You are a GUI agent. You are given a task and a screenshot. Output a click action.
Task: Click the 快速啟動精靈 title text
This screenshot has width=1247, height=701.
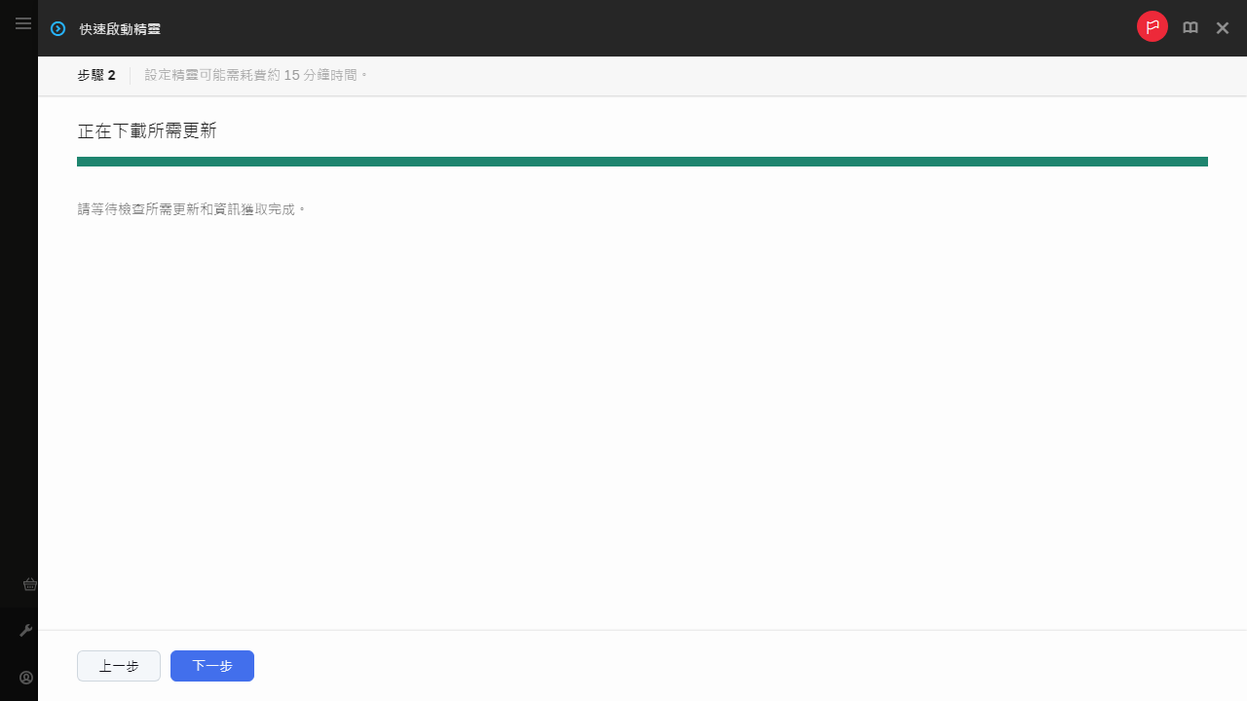point(120,29)
